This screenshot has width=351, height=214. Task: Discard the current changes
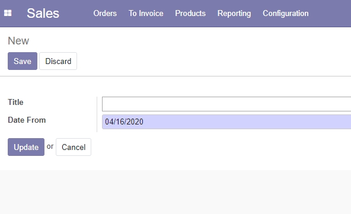[58, 61]
